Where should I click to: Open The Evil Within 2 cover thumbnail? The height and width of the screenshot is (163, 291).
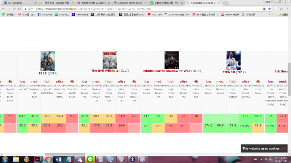[110, 60]
